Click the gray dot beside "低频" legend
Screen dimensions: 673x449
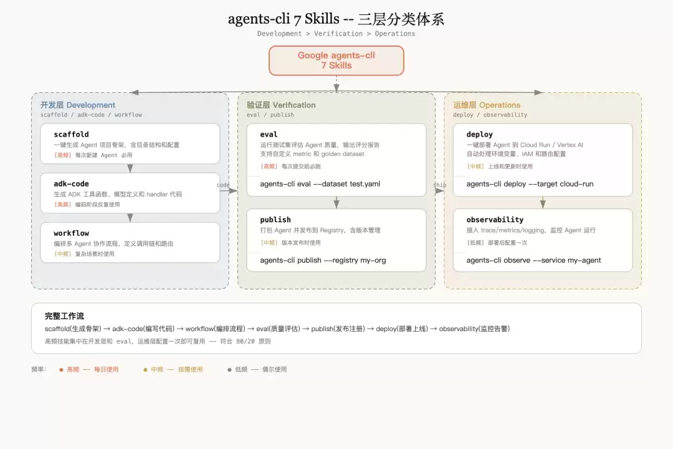(x=229, y=370)
